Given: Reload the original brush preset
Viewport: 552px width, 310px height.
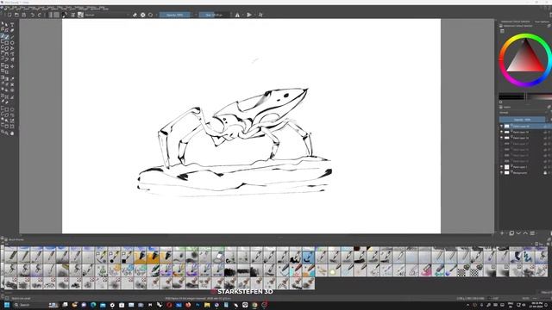Looking at the screenshot, I should (x=151, y=15).
